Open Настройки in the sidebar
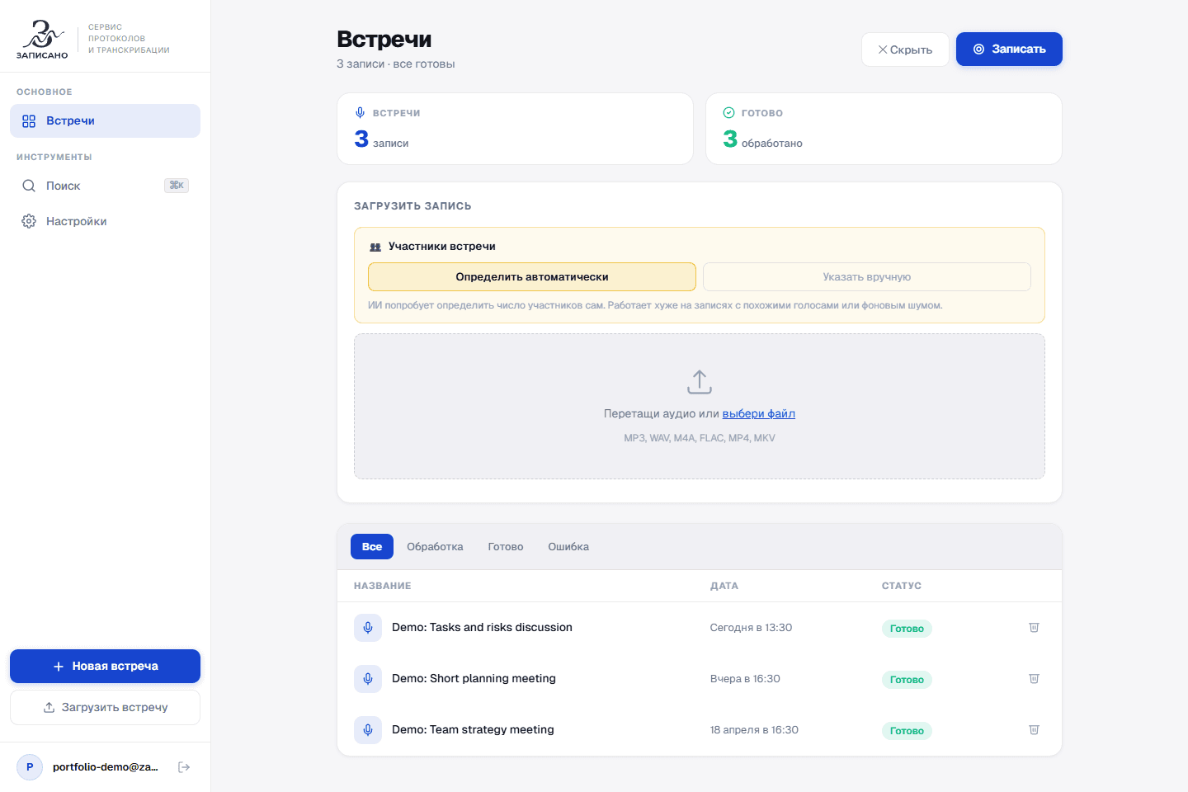 (x=105, y=221)
